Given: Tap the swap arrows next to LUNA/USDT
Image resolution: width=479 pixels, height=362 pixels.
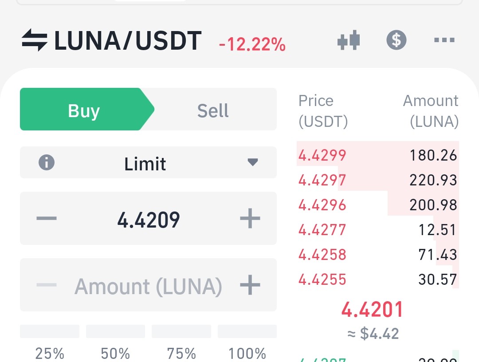Looking at the screenshot, I should coord(35,40).
